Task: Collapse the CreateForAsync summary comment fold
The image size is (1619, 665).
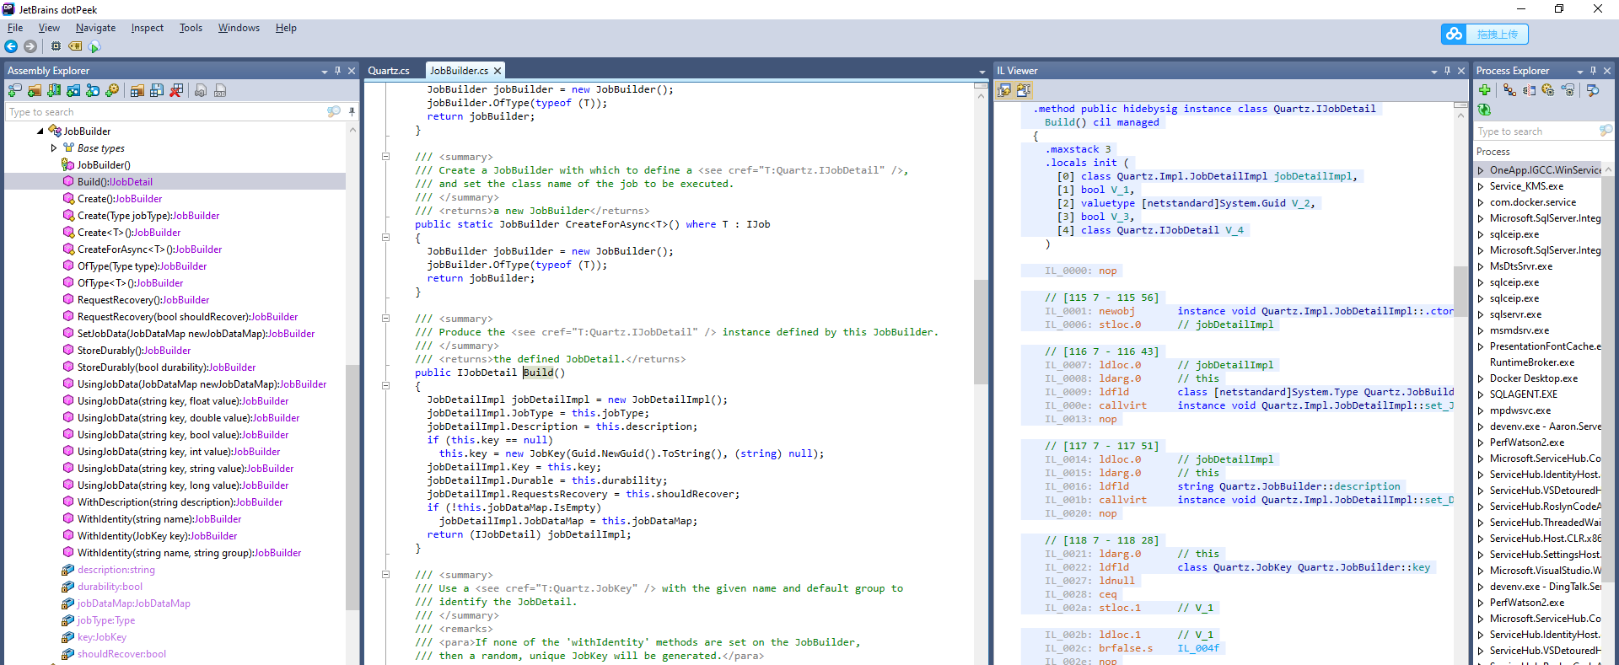Action: (x=385, y=157)
